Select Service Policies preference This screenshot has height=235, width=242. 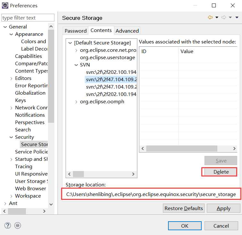31,152
